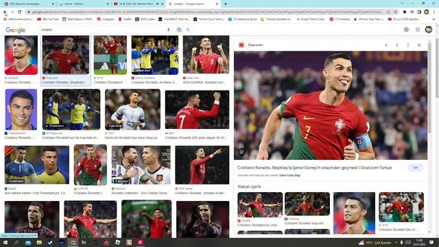Open TRT Haber Ronaldo thumbnail
The height and width of the screenshot is (247, 439).
[202, 165]
